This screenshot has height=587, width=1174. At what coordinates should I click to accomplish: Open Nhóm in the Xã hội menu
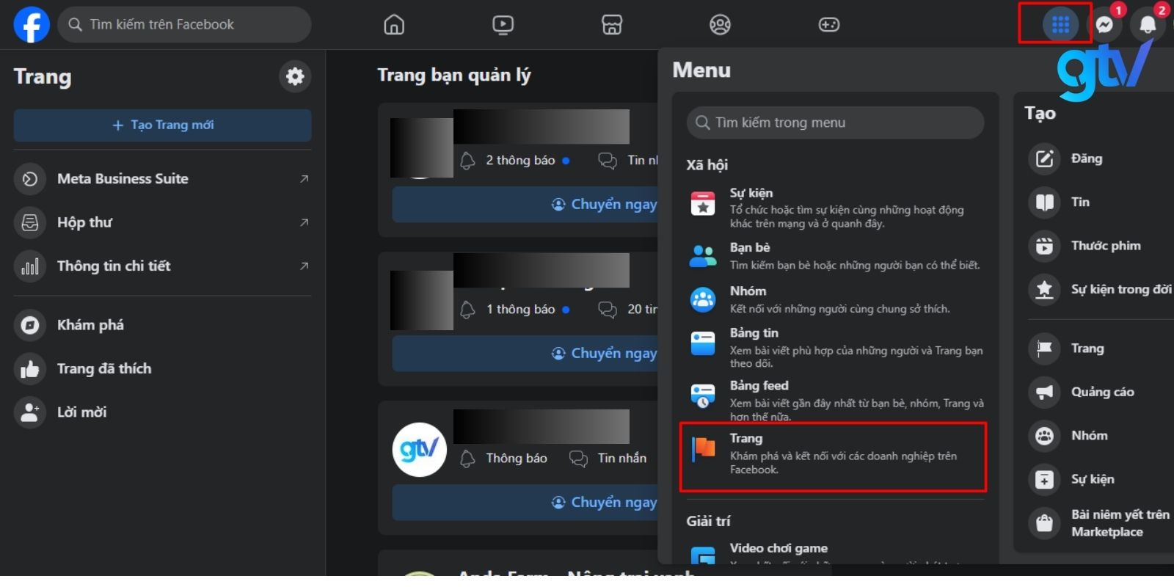pos(833,299)
